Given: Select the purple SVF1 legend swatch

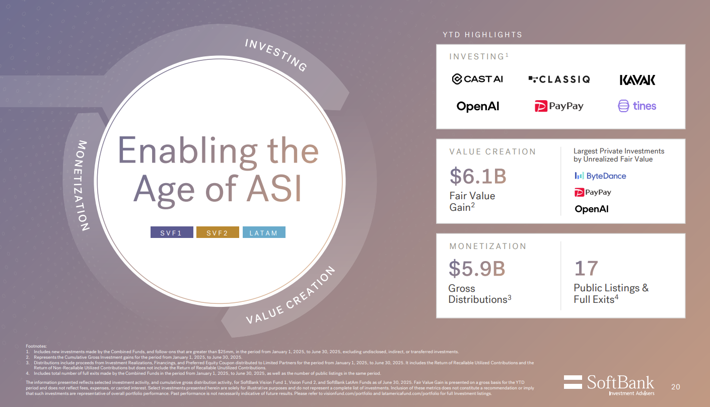Looking at the screenshot, I should [171, 232].
